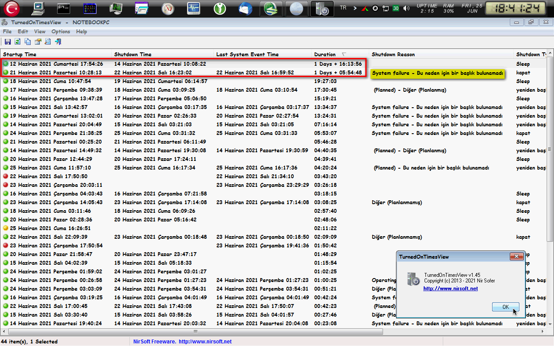Click duration cell 1 Days + 05:54:48
The height and width of the screenshot is (346, 554).
point(338,73)
